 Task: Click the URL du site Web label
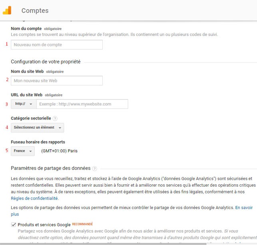tap(26, 95)
